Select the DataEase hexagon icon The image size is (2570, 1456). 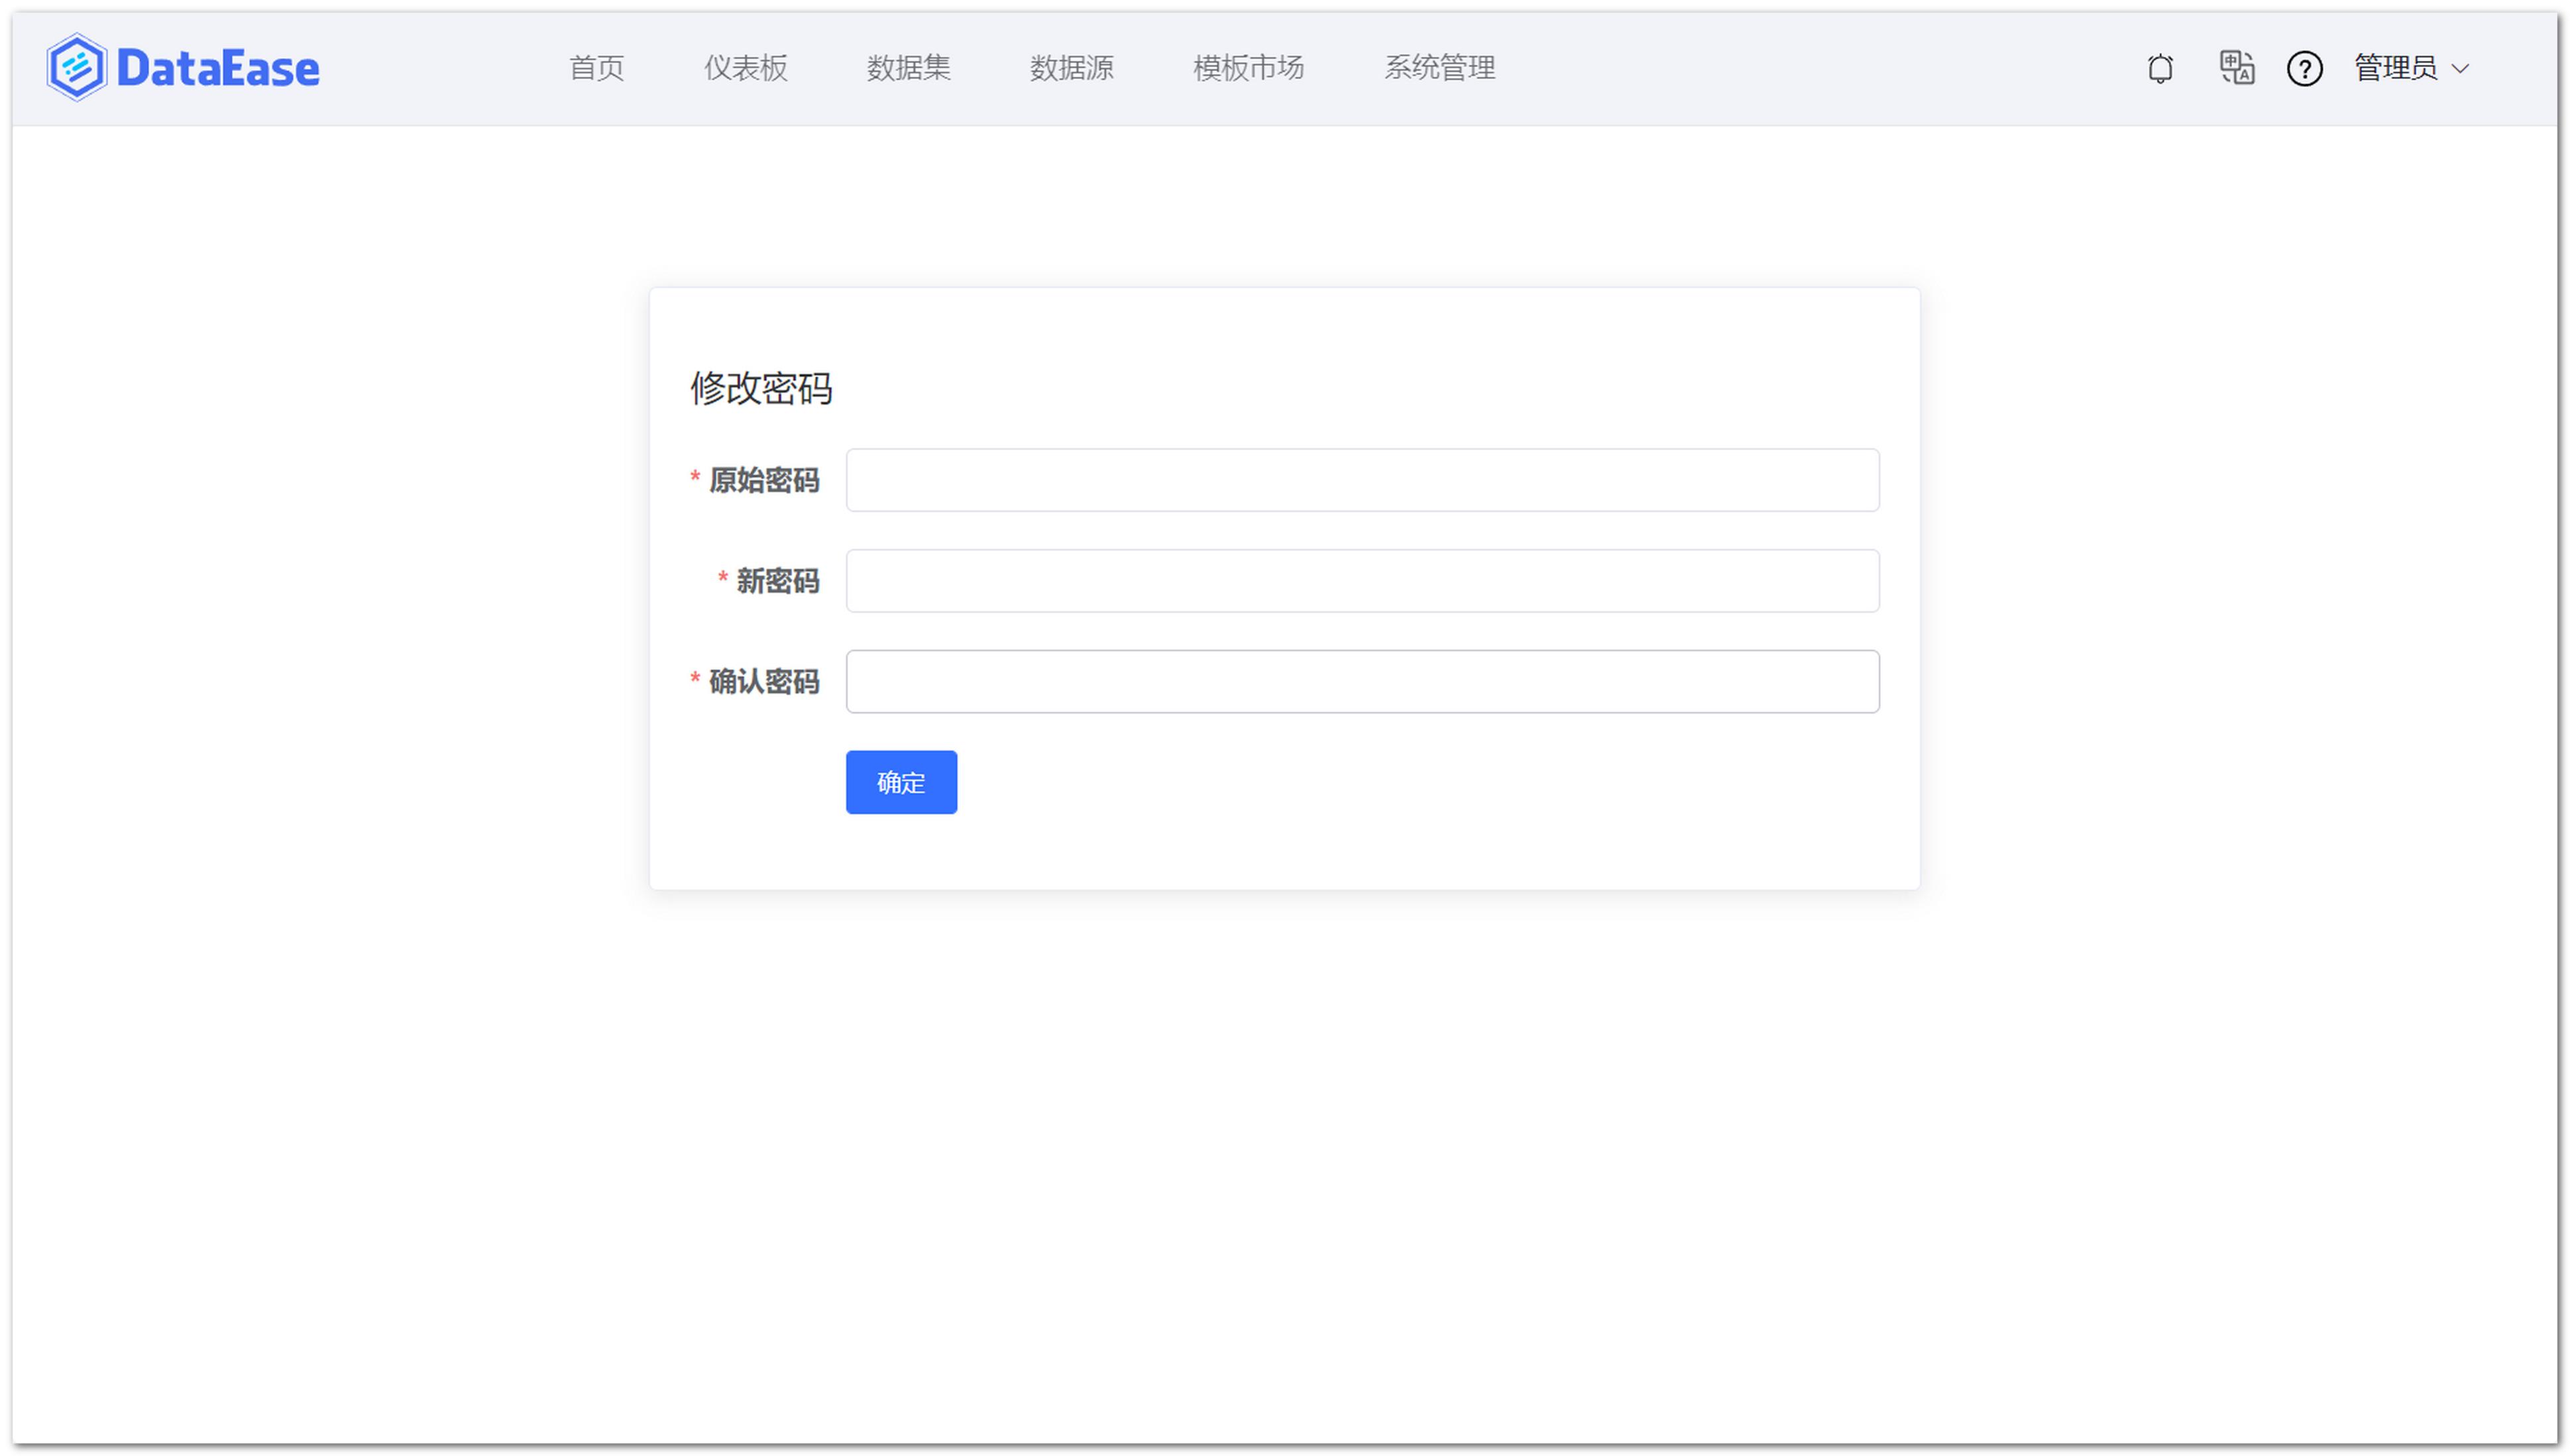[x=75, y=66]
